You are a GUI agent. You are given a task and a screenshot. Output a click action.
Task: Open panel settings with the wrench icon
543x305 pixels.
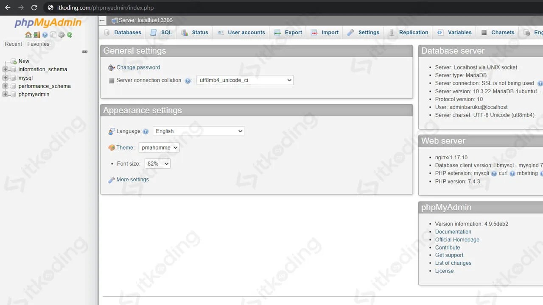(x=61, y=35)
